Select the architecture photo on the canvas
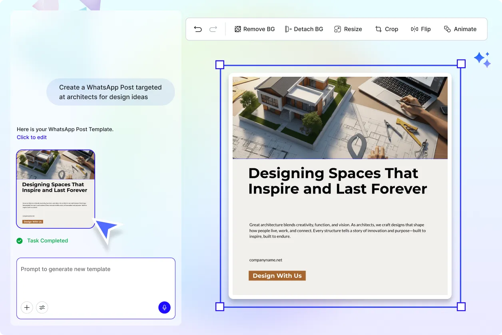This screenshot has width=502, height=335. tap(340, 118)
